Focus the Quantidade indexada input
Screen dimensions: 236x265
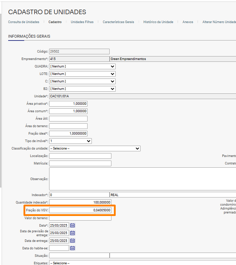[x=80, y=202]
